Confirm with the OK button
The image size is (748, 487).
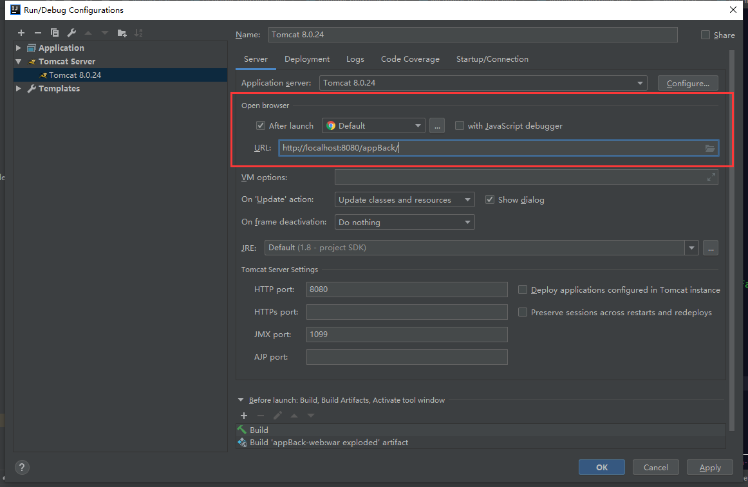click(602, 468)
